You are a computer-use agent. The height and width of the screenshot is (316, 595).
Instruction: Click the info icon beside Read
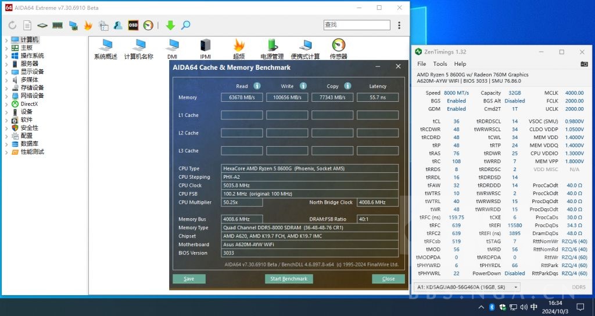(x=257, y=86)
